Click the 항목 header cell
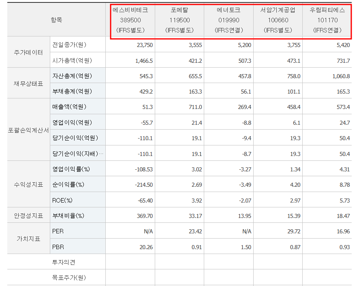This screenshot has height=286, width=361. point(56,20)
